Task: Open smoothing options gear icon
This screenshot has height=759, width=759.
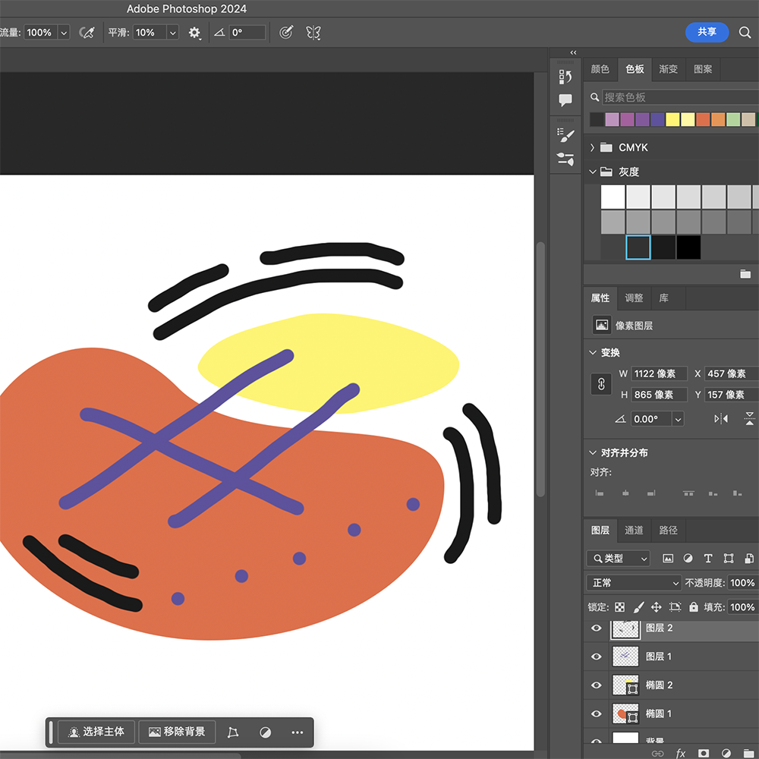Action: tap(194, 33)
